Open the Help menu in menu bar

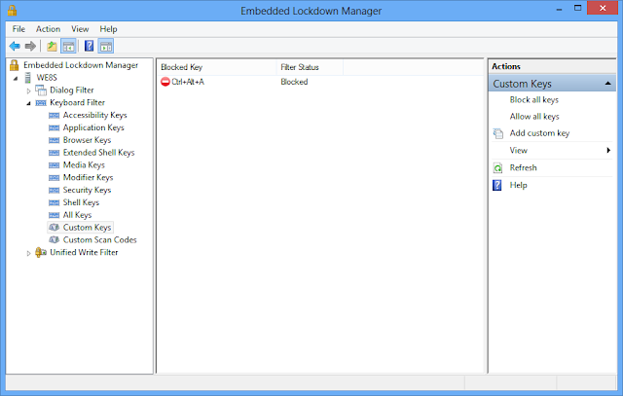(x=108, y=29)
